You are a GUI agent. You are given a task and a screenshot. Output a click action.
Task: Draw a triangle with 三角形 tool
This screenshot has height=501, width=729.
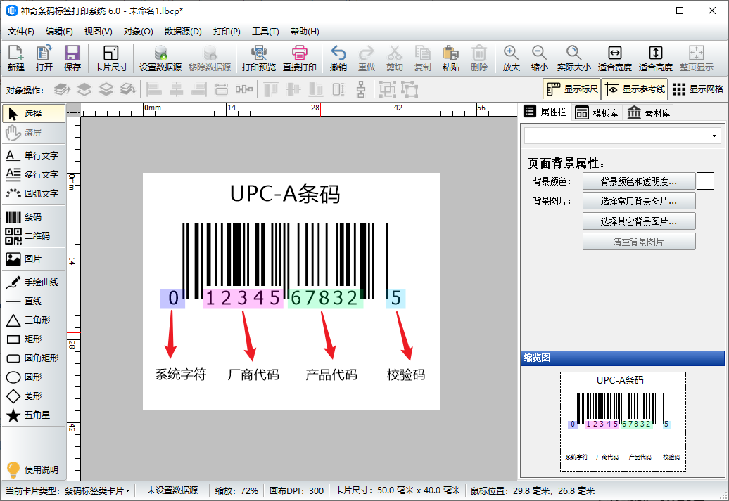pyautogui.click(x=34, y=320)
